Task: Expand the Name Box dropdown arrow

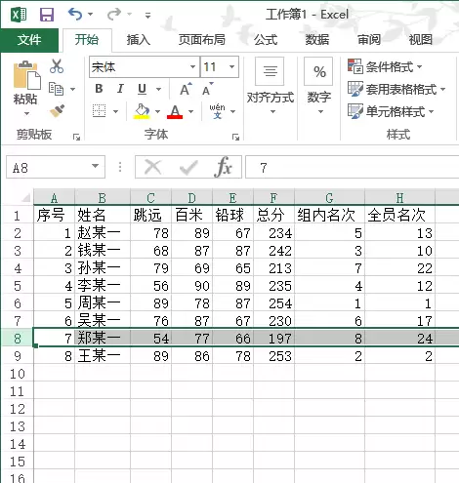Action: (96, 166)
